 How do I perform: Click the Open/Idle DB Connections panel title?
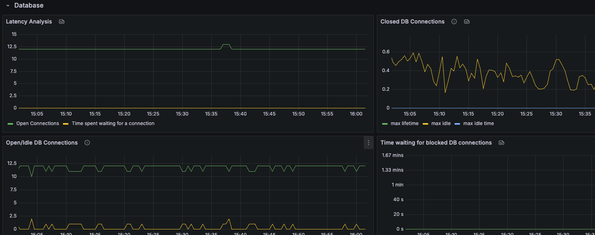click(x=42, y=143)
